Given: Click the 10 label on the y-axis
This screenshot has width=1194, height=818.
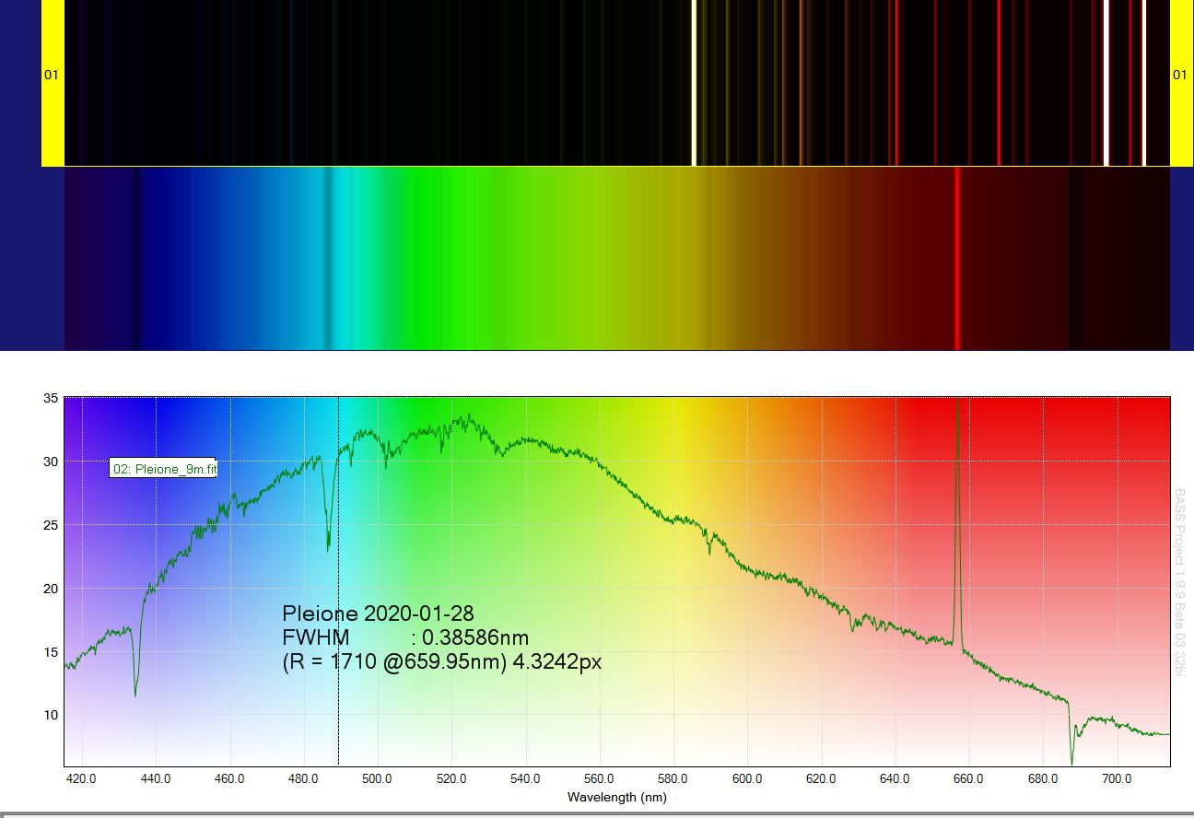Looking at the screenshot, I should click(51, 715).
